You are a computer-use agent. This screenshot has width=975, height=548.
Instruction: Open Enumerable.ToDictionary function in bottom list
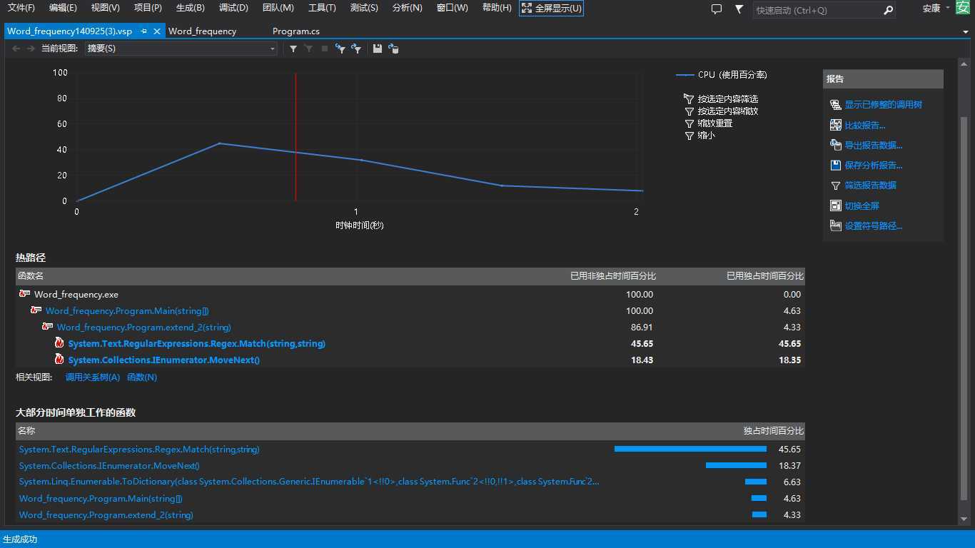[309, 482]
